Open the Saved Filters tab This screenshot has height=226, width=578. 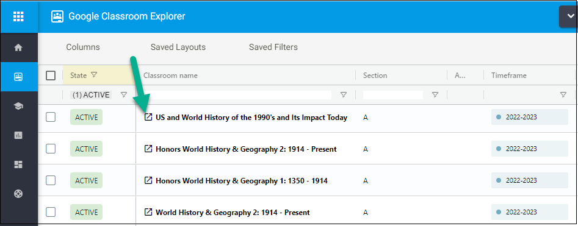273,47
